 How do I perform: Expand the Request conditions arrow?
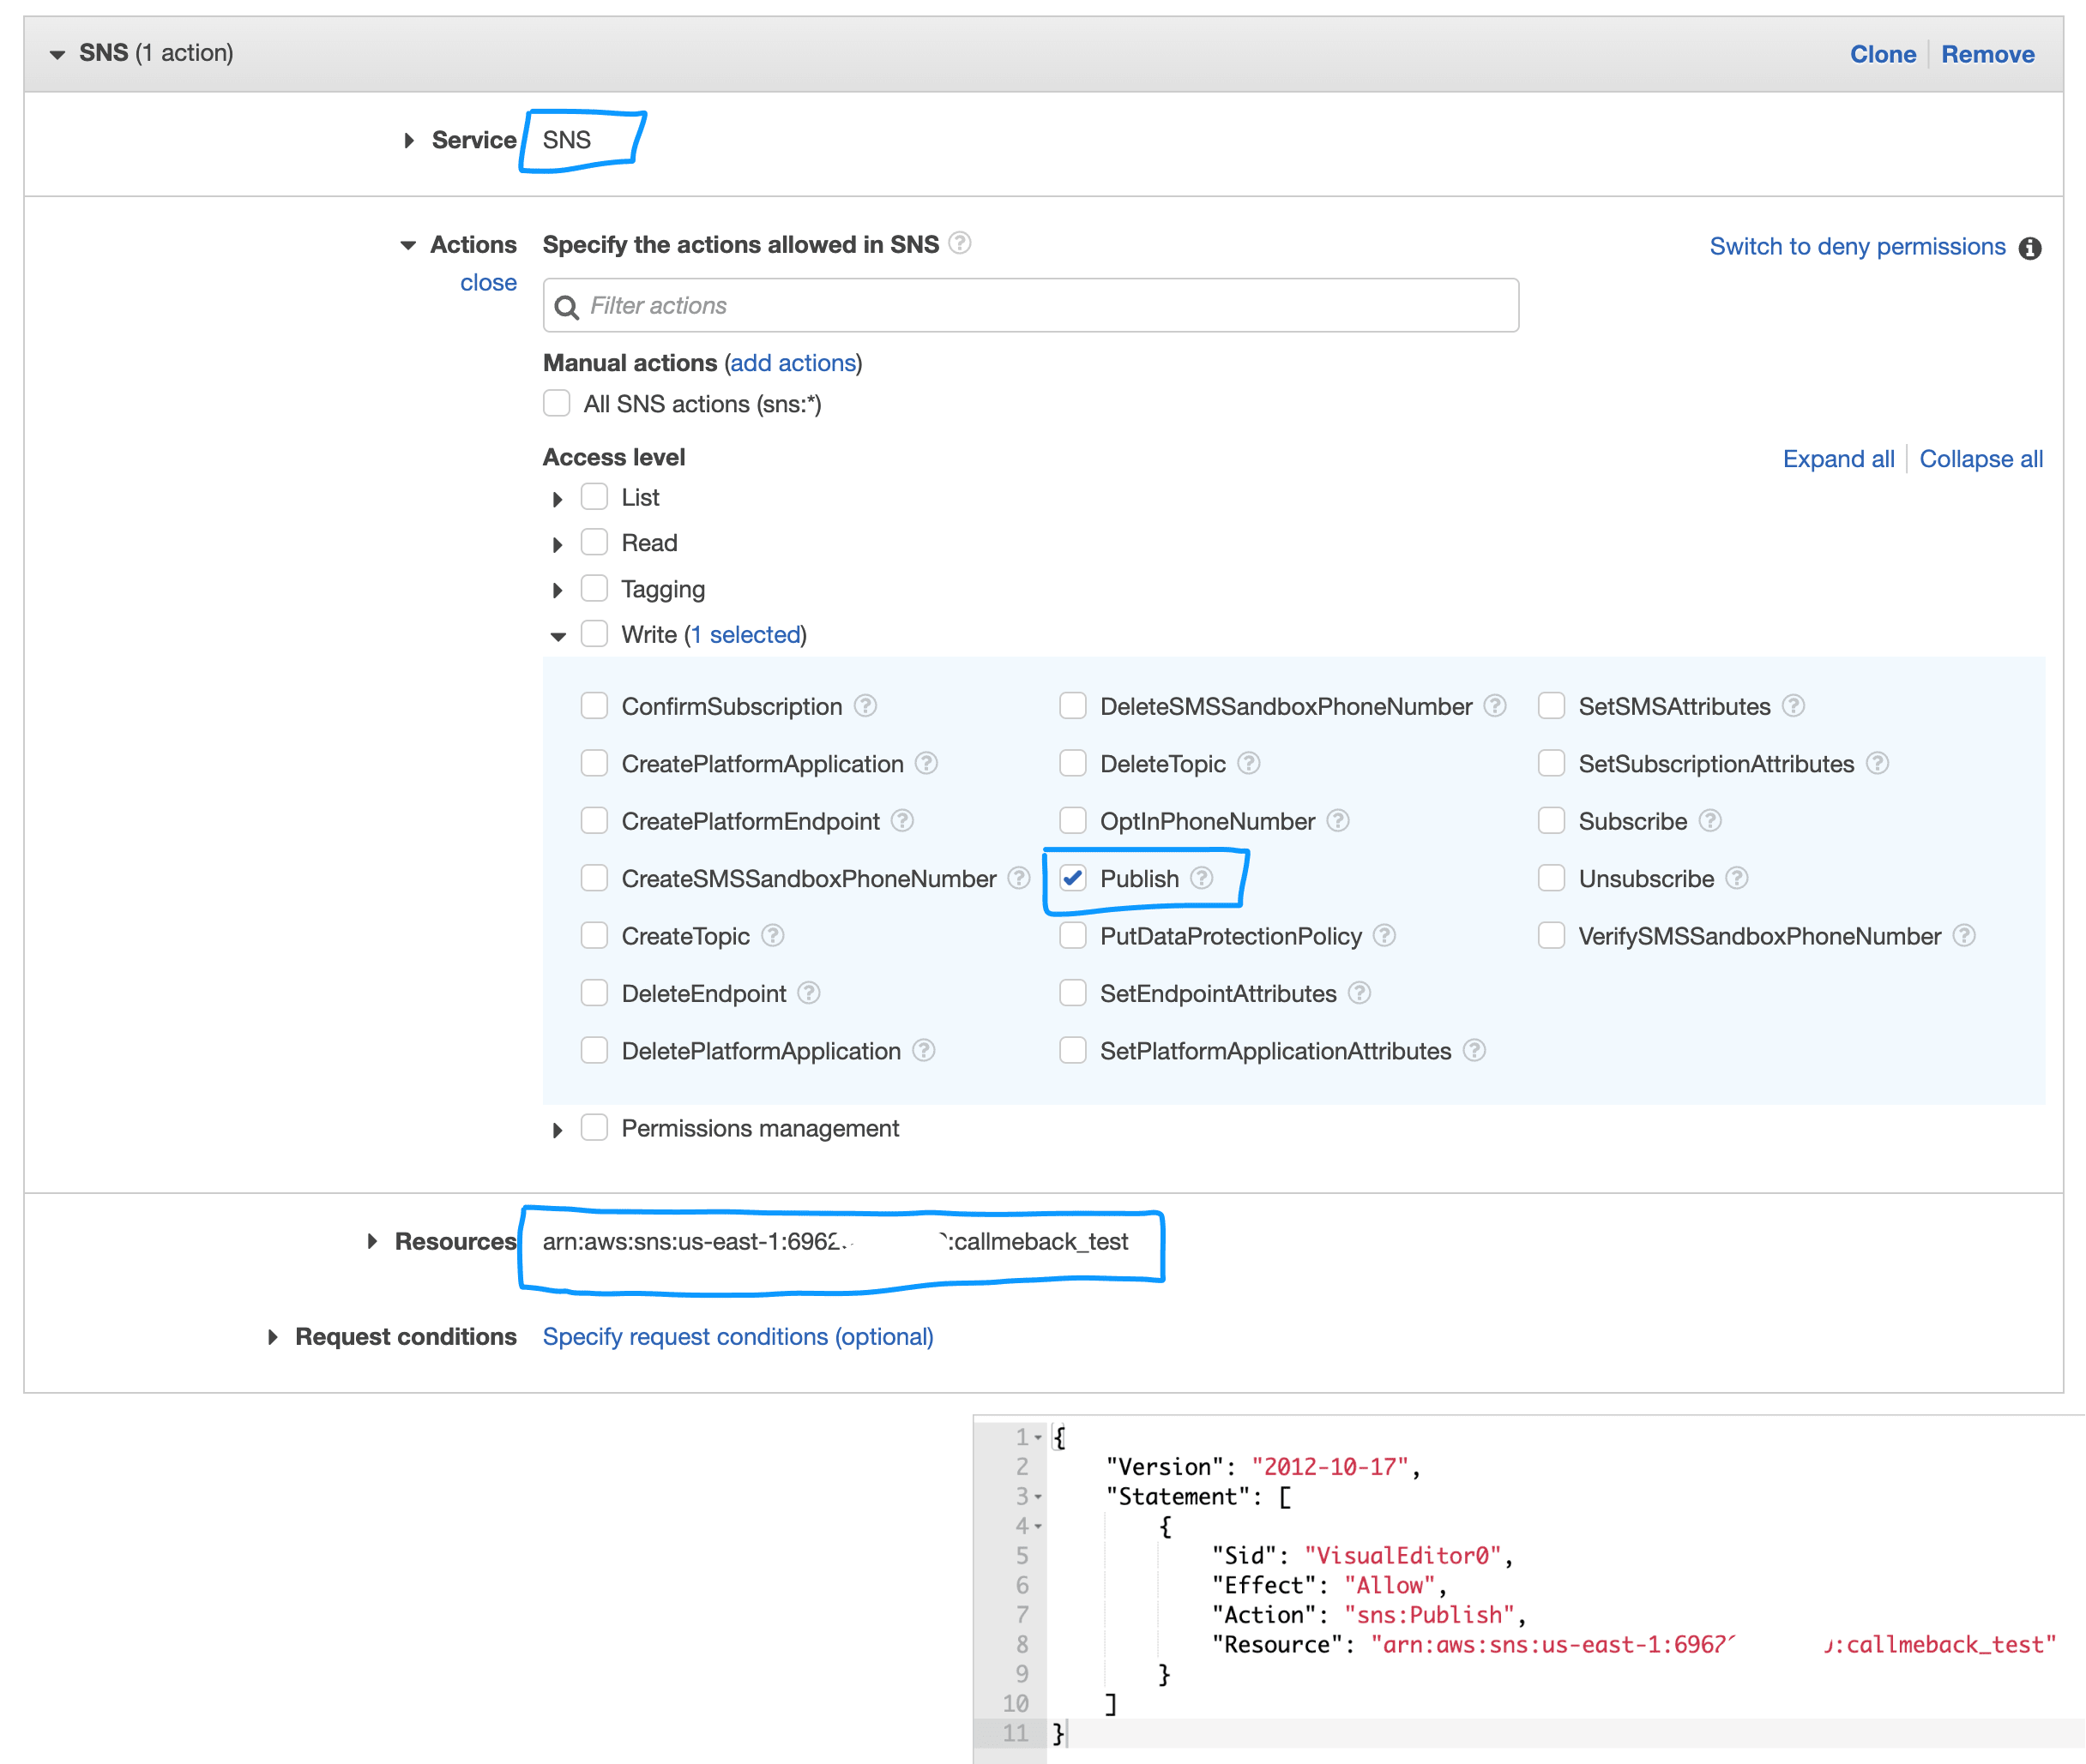[272, 1338]
